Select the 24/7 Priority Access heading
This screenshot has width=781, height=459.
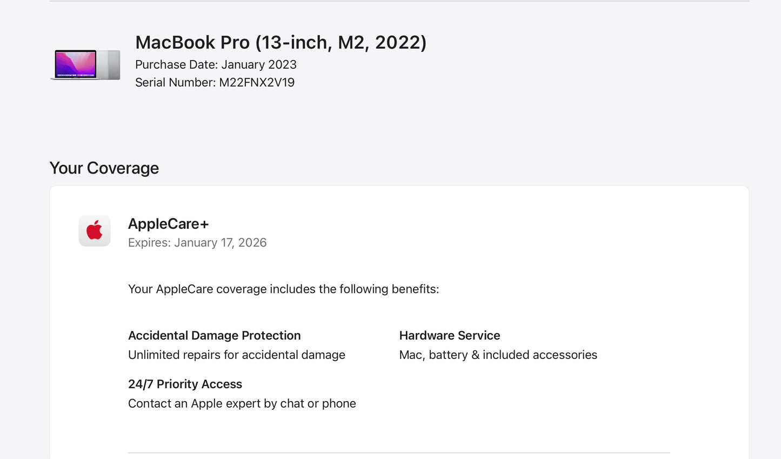(185, 384)
